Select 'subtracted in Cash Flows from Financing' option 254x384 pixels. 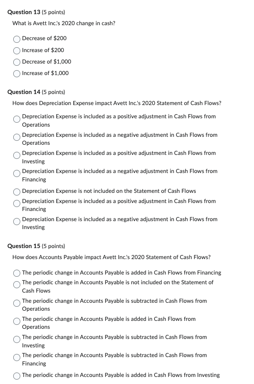point(16,358)
